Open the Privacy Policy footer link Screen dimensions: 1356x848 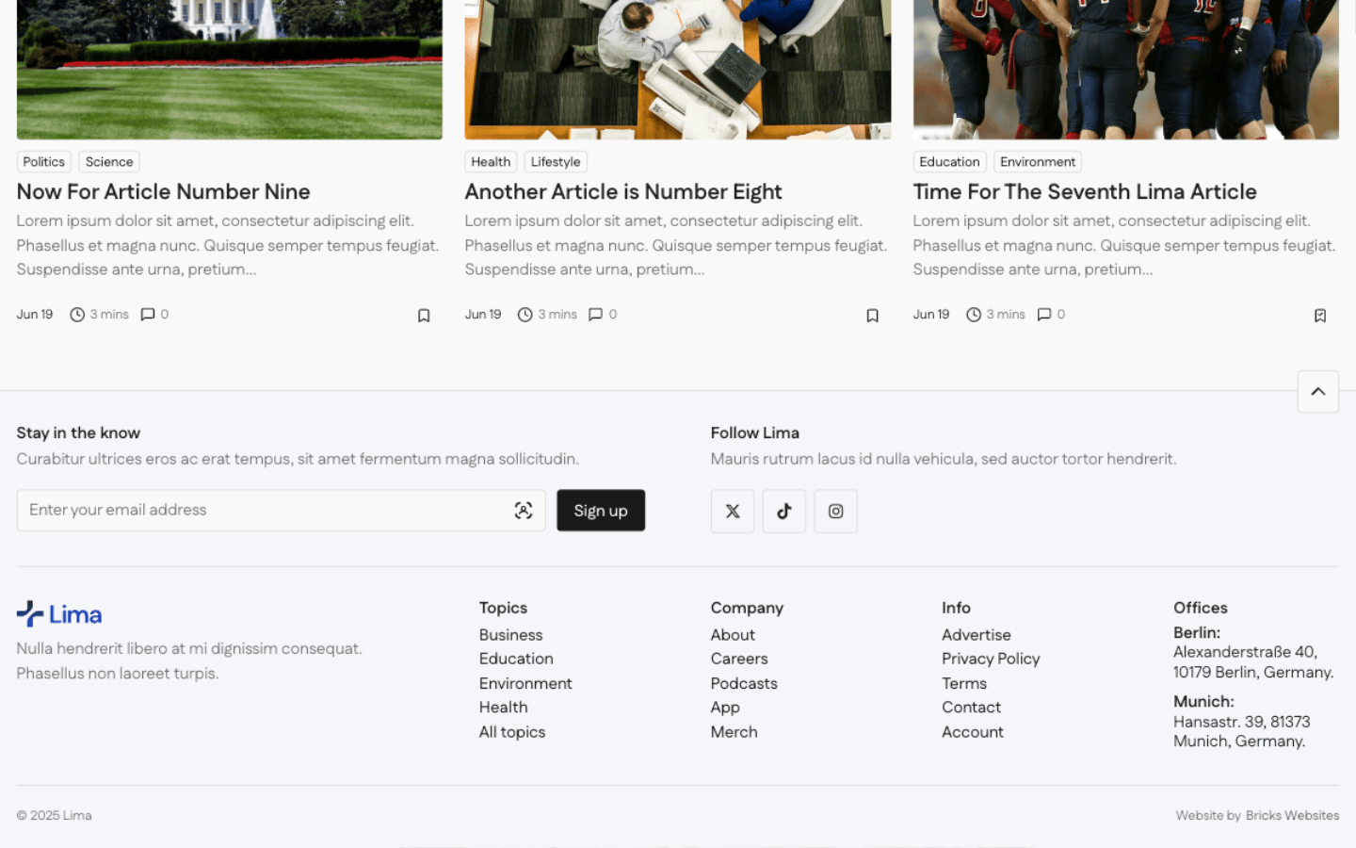(x=990, y=659)
